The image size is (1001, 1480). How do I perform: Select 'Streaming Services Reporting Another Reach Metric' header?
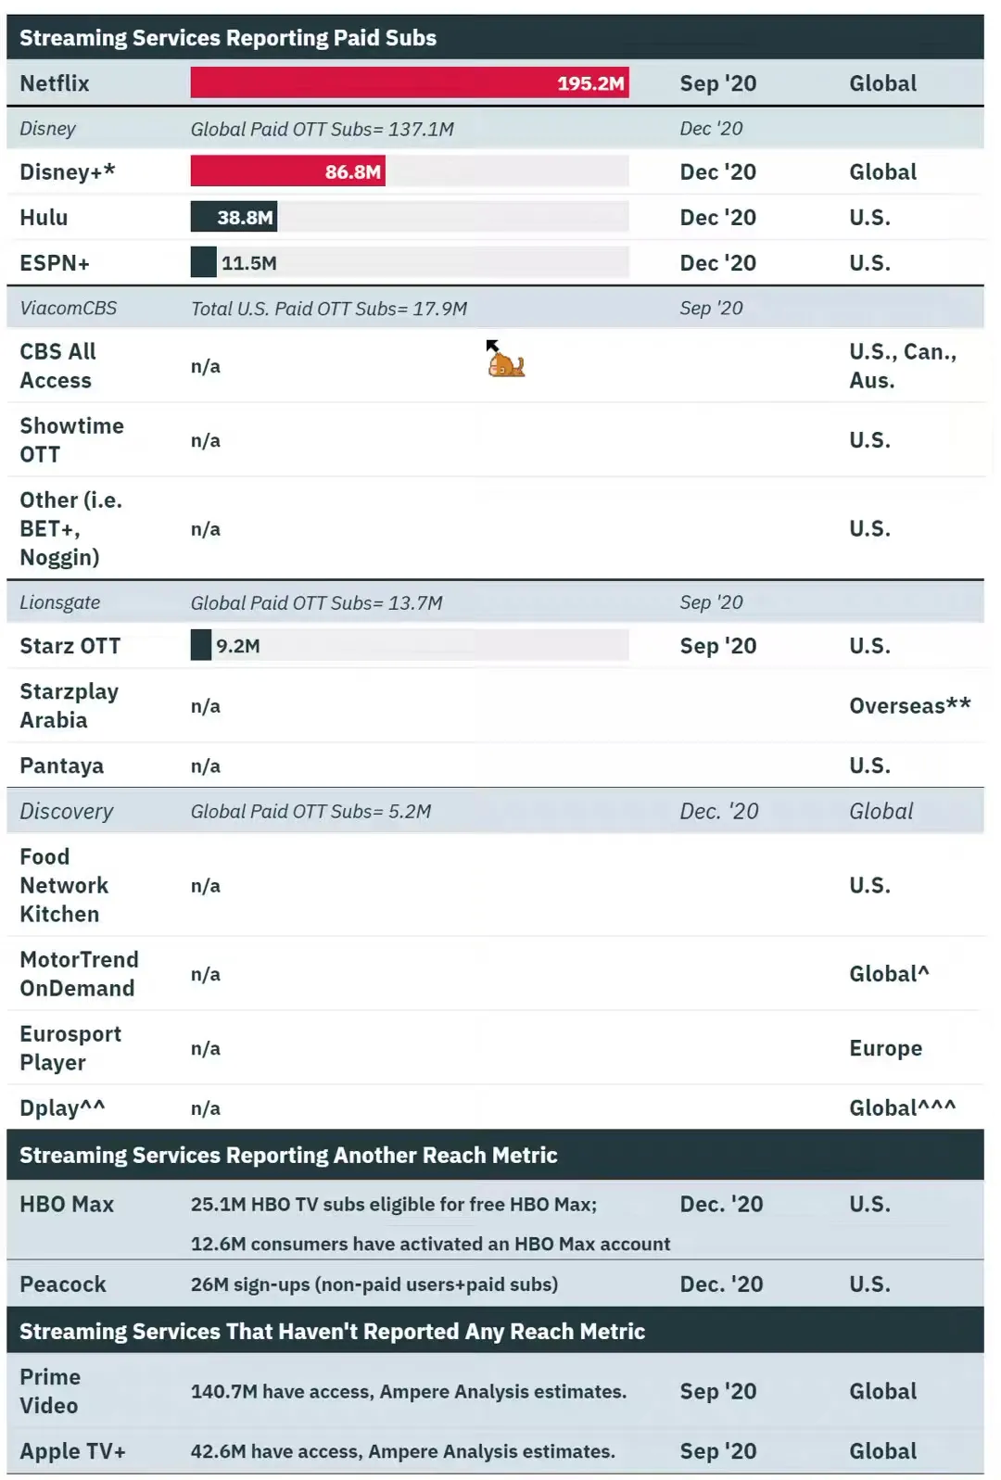click(x=288, y=1156)
